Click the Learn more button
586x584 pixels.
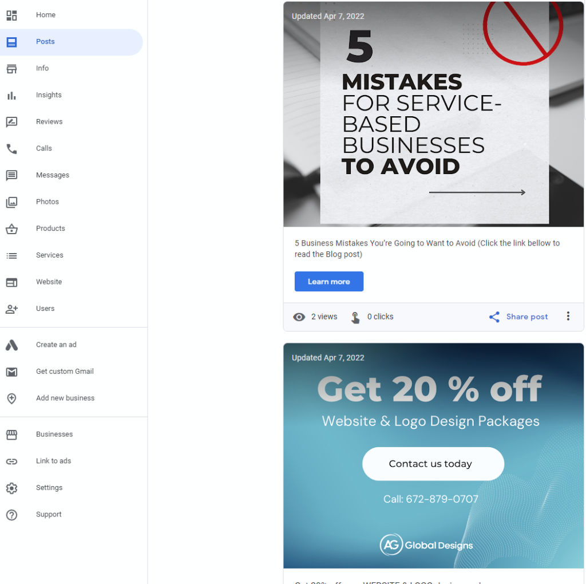(x=329, y=282)
